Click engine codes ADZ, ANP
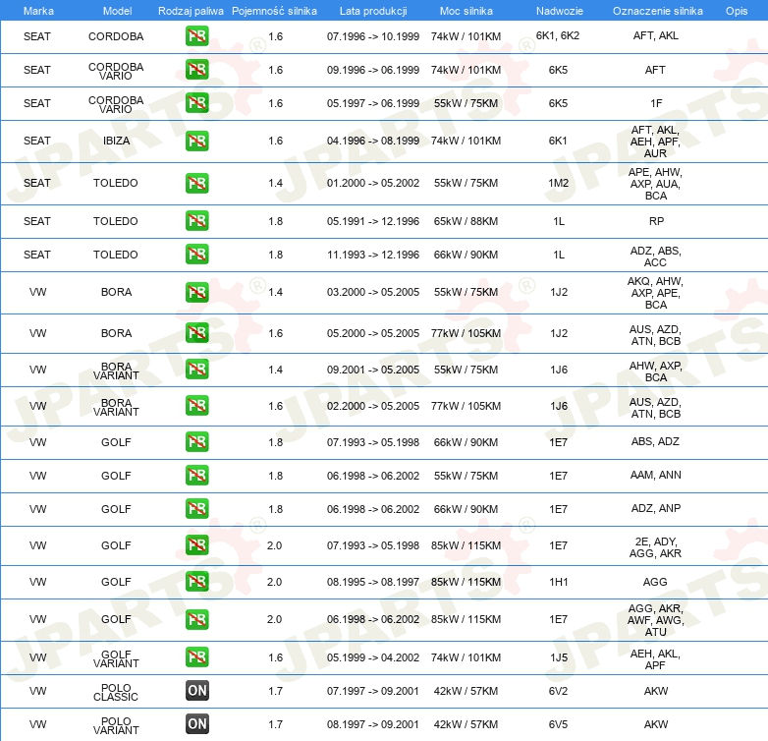The image size is (768, 741). click(656, 508)
